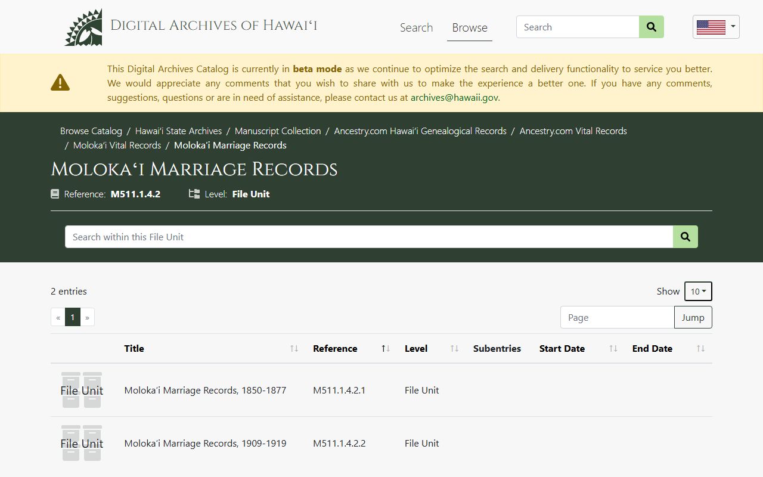Click the warning triangle icon in beta banner
The height and width of the screenshot is (477, 763).
[60, 83]
